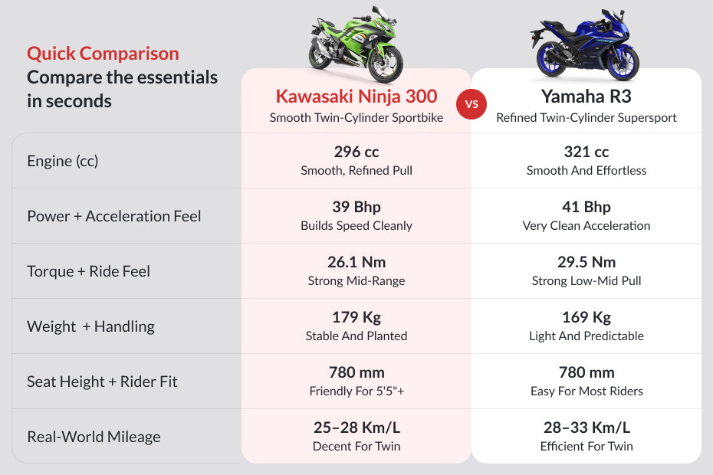The width and height of the screenshot is (713, 475).
Task: Select the Seat Height + Rider Fit label
Action: (x=102, y=382)
